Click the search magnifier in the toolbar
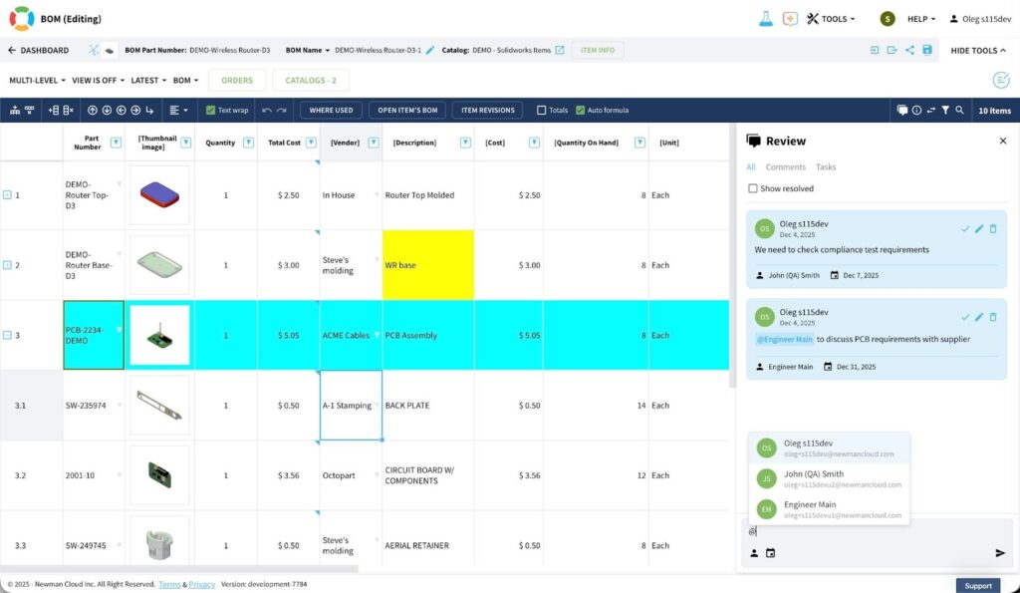This screenshot has width=1020, height=593. pyautogui.click(x=959, y=111)
